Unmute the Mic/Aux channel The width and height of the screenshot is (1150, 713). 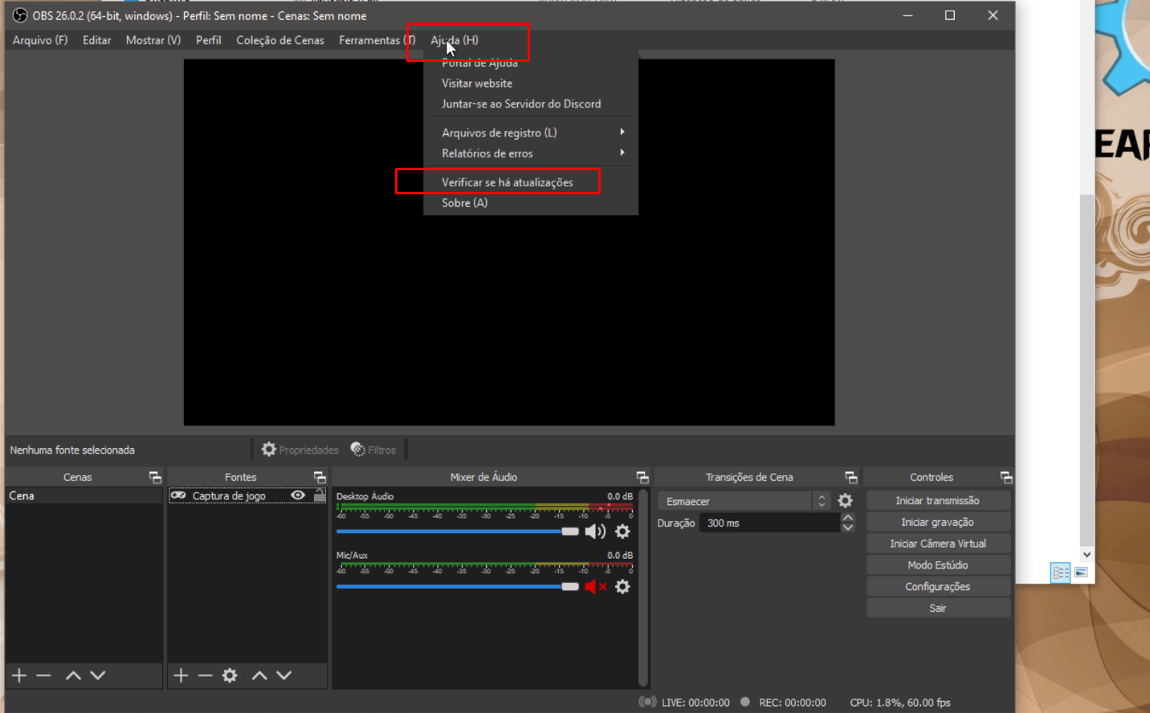click(x=595, y=587)
